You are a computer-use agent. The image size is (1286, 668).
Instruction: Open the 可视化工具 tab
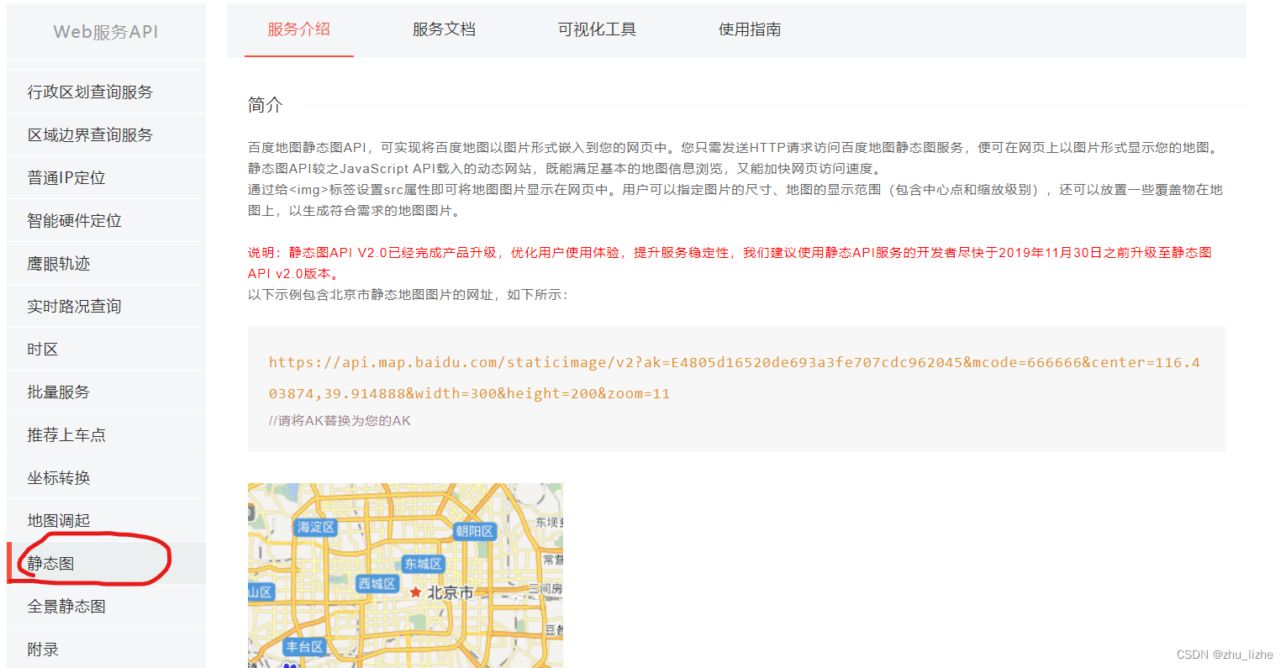[x=597, y=29]
